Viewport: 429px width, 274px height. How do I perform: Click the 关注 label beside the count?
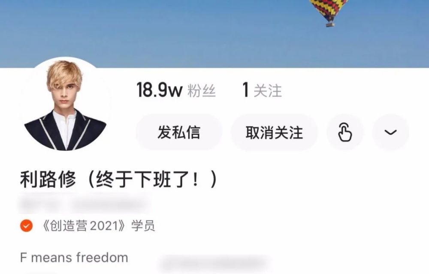coord(268,91)
